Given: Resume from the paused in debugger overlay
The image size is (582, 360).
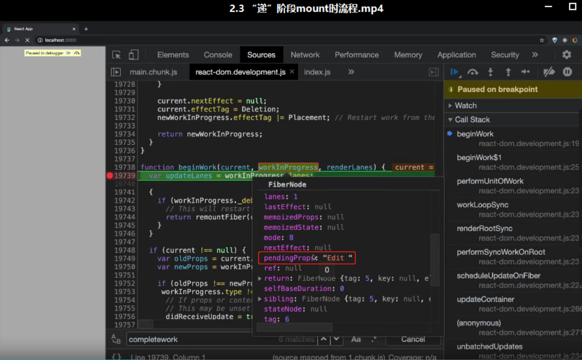Looking at the screenshot, I should click(x=68, y=53).
